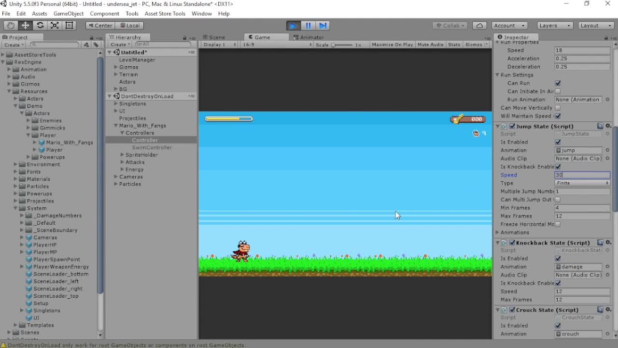Expand the Cameras item under DontDestroyOnLoad

tap(115, 177)
